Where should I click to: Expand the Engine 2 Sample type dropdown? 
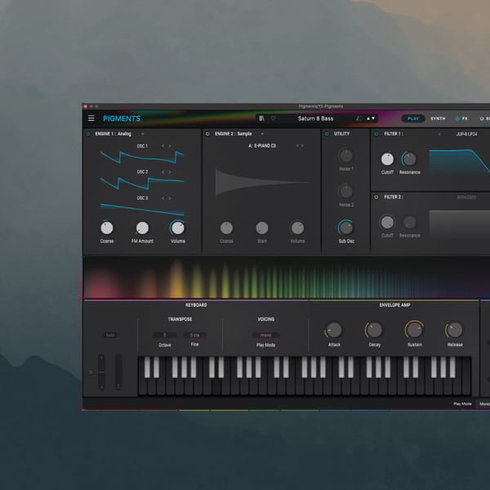tap(262, 134)
